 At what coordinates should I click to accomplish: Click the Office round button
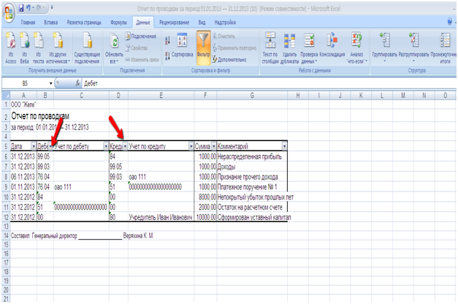(9, 10)
